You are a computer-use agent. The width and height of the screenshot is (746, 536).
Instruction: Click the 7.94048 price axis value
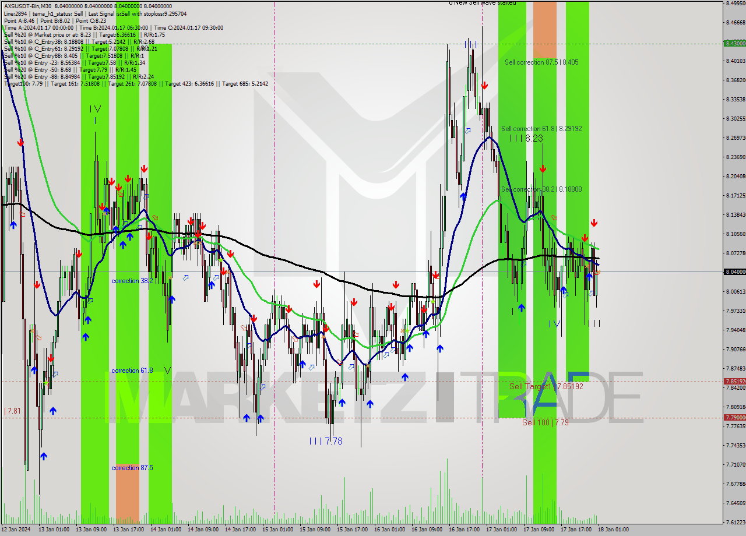[x=735, y=330]
